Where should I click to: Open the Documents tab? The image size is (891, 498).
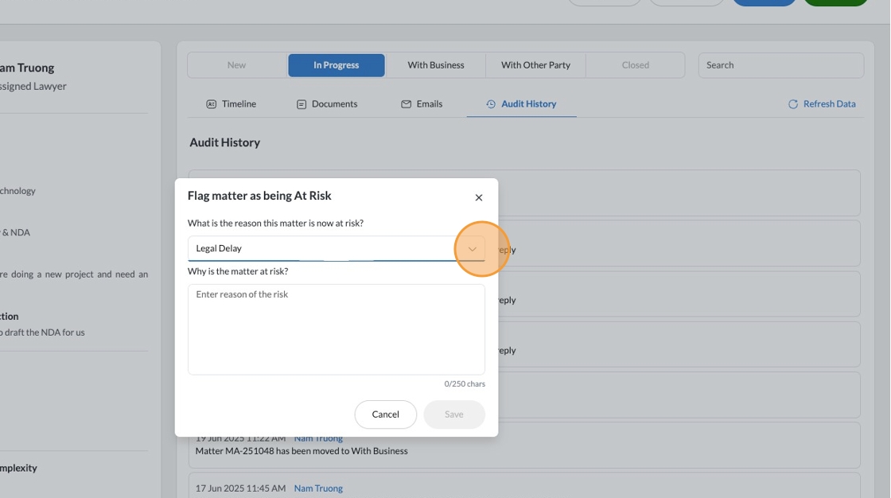pos(334,104)
